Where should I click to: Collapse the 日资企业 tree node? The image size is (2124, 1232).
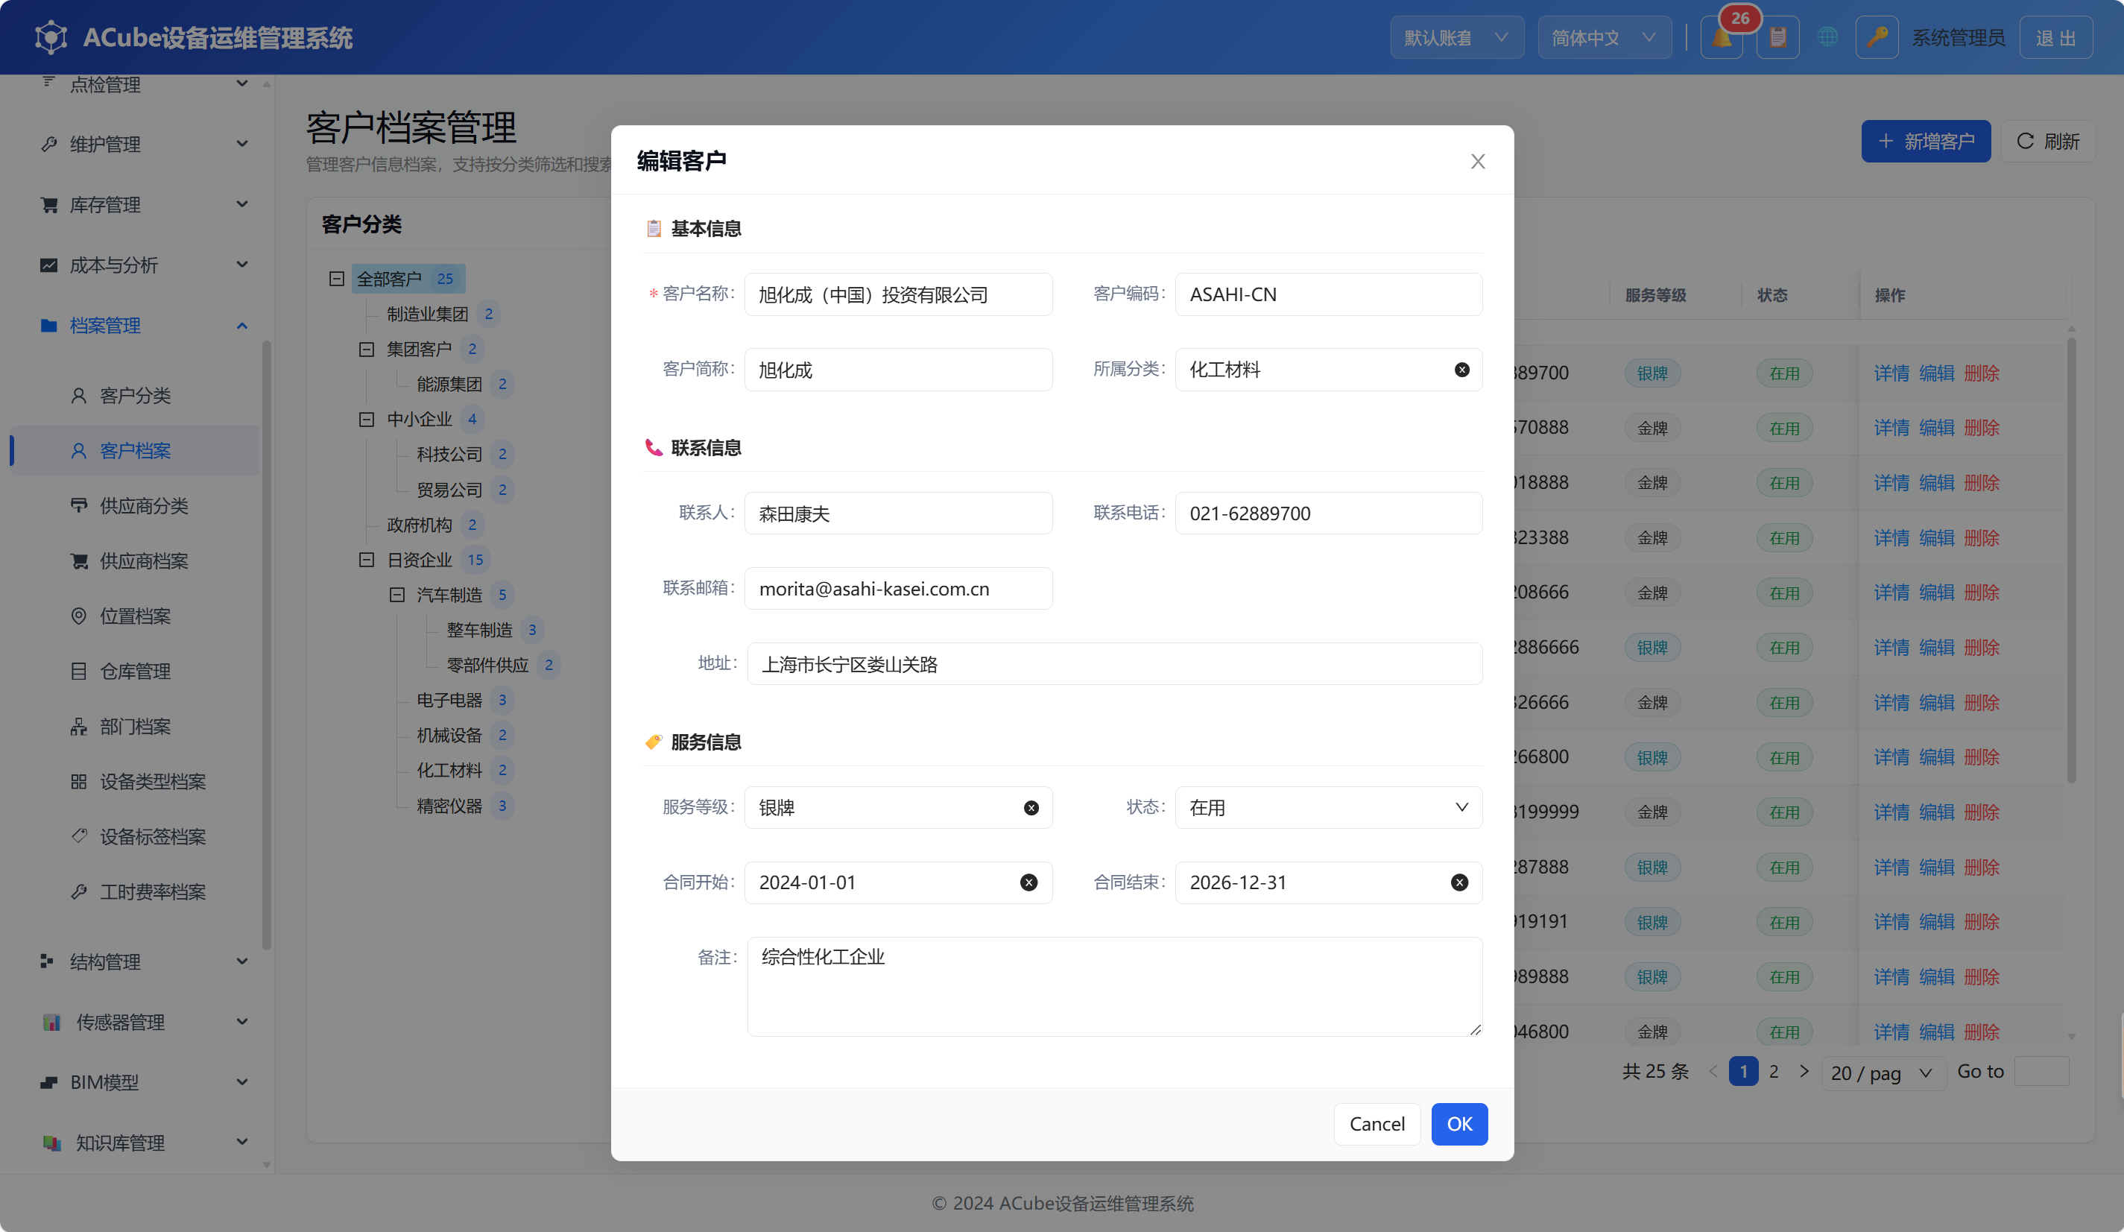[x=367, y=560]
